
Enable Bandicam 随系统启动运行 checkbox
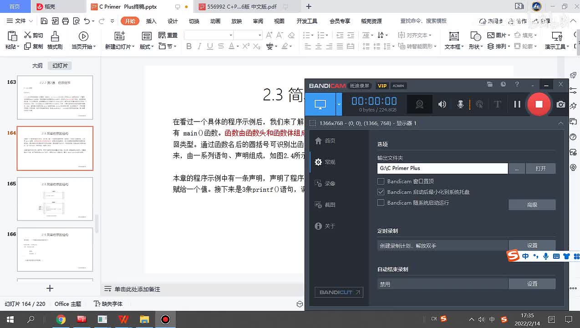(x=381, y=203)
